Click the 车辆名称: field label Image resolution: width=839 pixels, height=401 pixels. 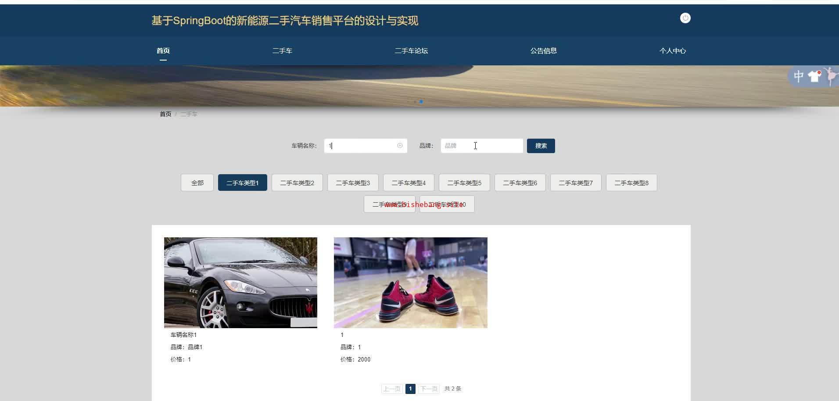click(304, 146)
